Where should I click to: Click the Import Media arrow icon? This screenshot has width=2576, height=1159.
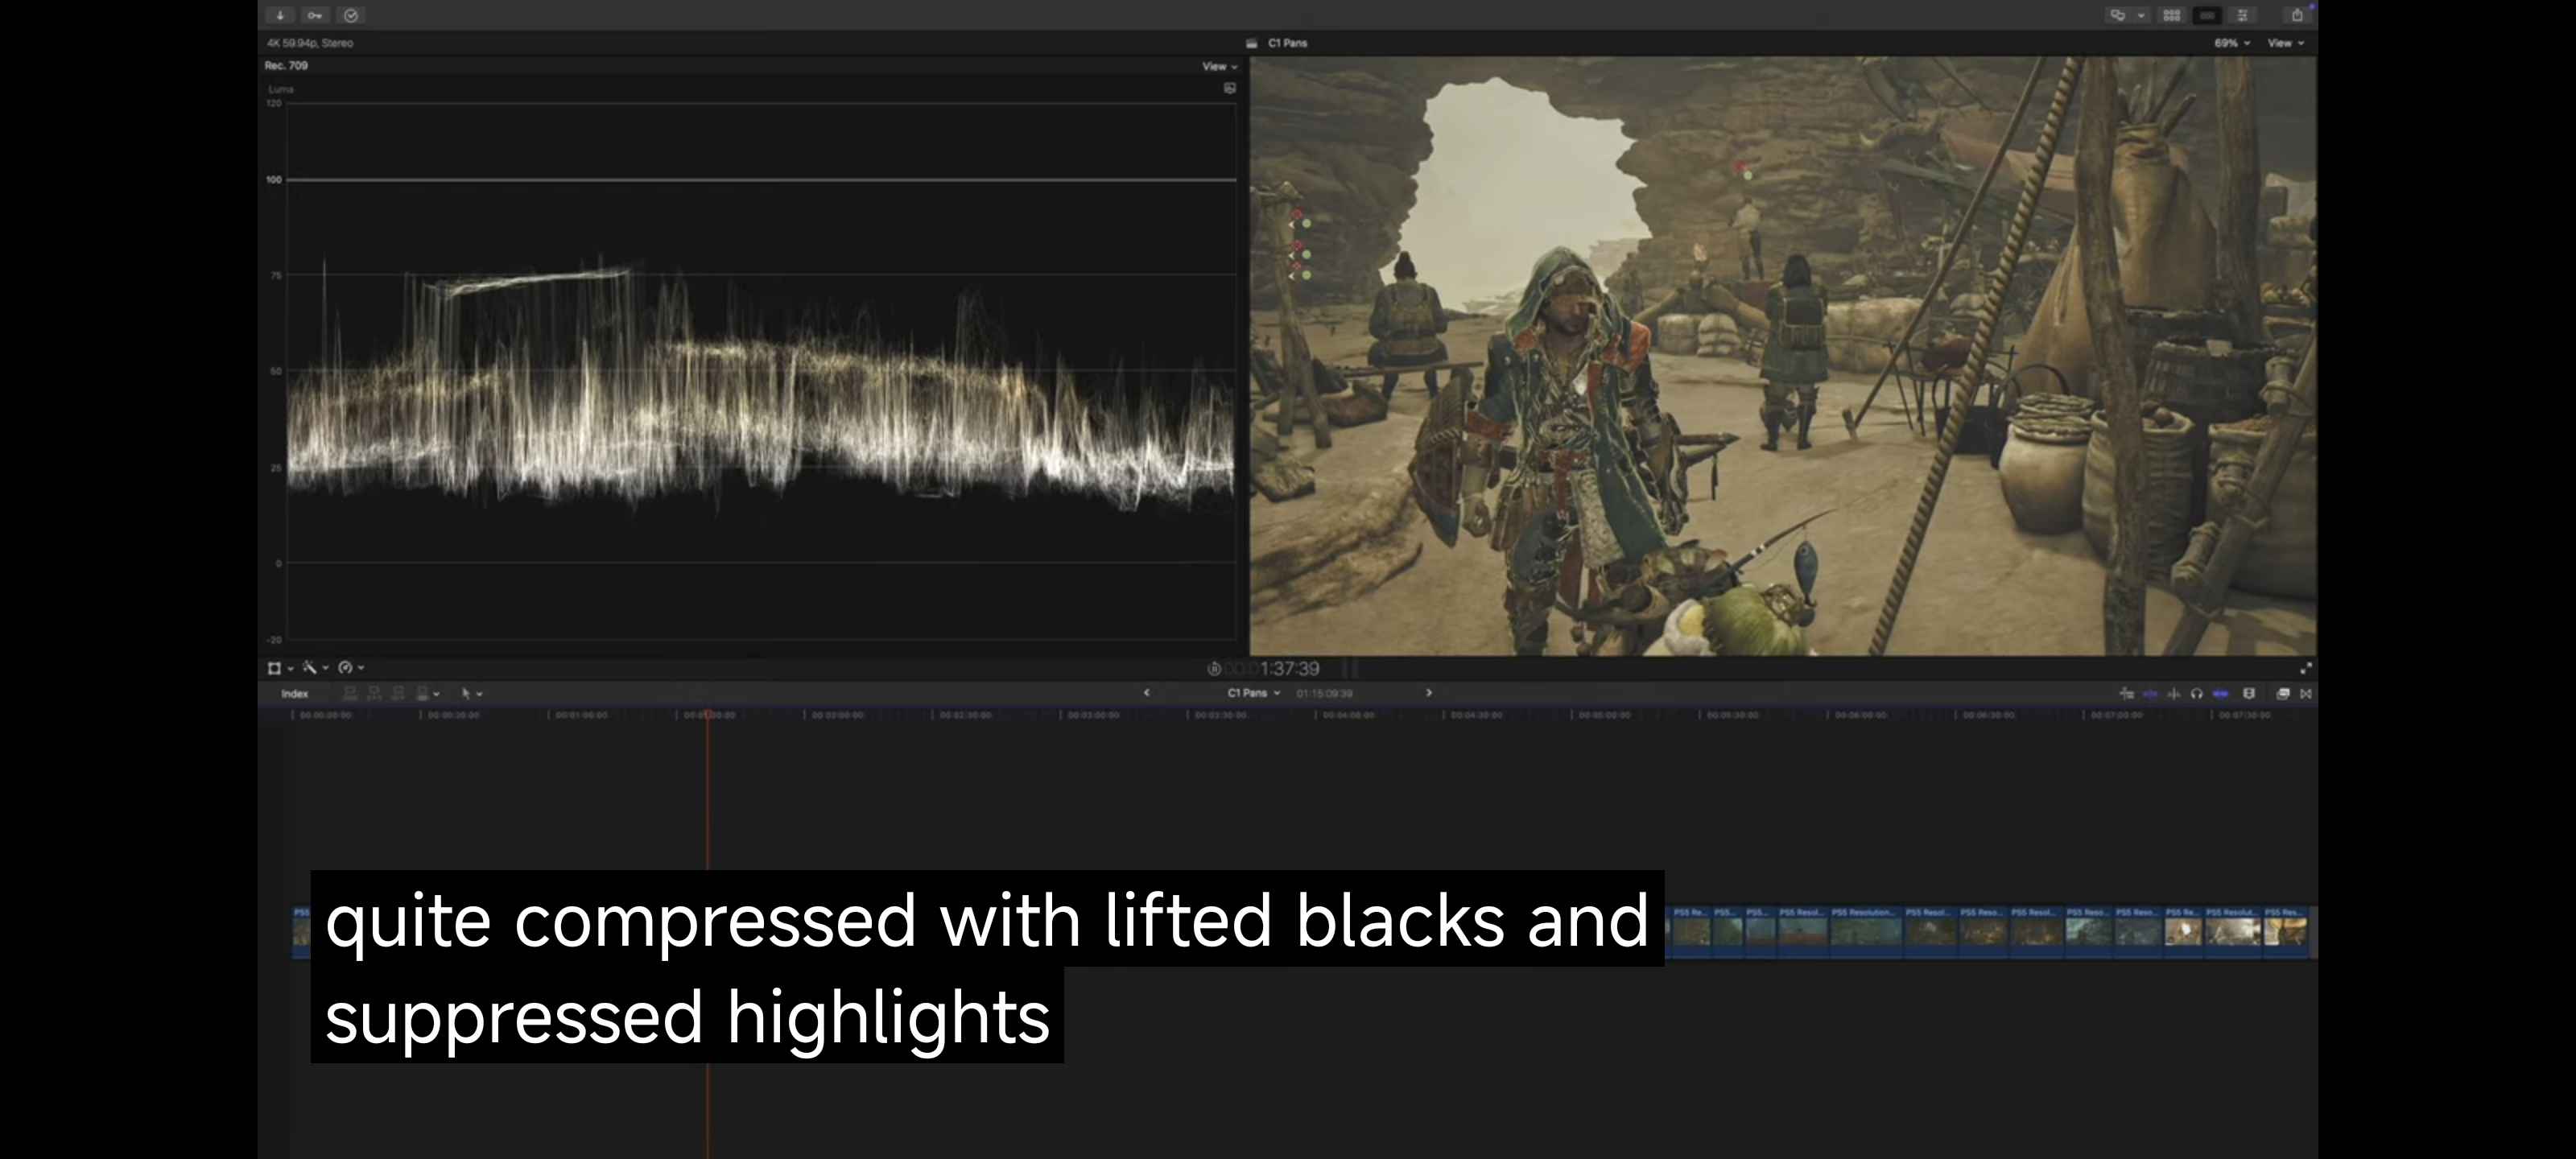(x=280, y=15)
